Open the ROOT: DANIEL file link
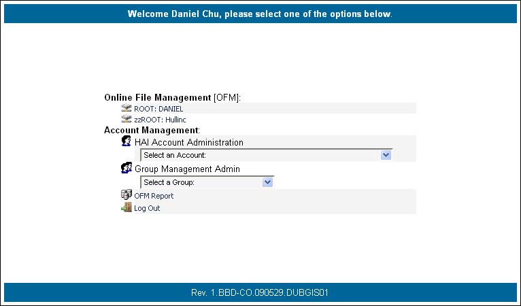 [158, 109]
